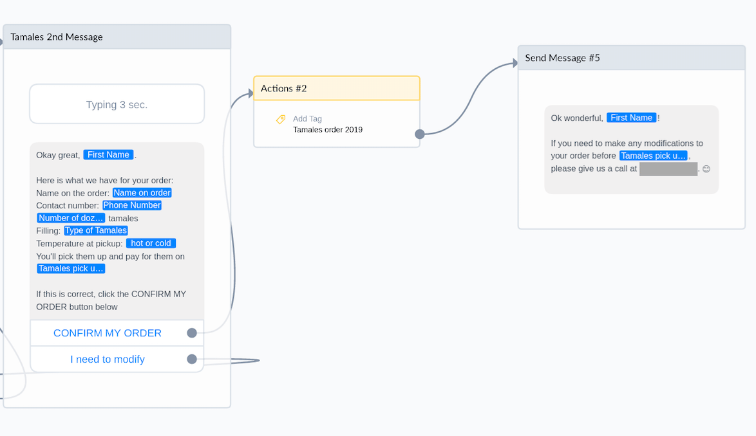Click the 'Temperature at pickup:' label
This screenshot has width=756, height=436.
(x=80, y=244)
